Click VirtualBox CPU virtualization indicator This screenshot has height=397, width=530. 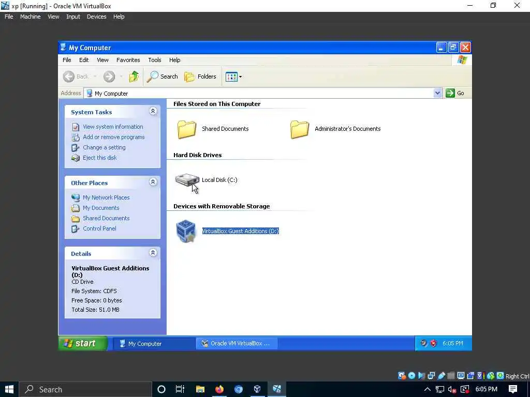480,376
